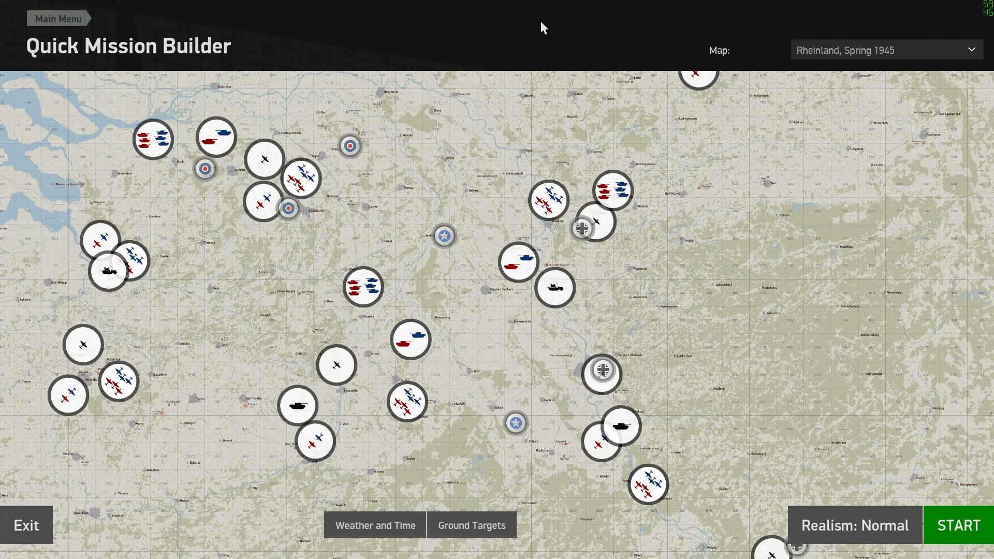Open the Ground Targets panel
994x559 pixels.
point(472,525)
